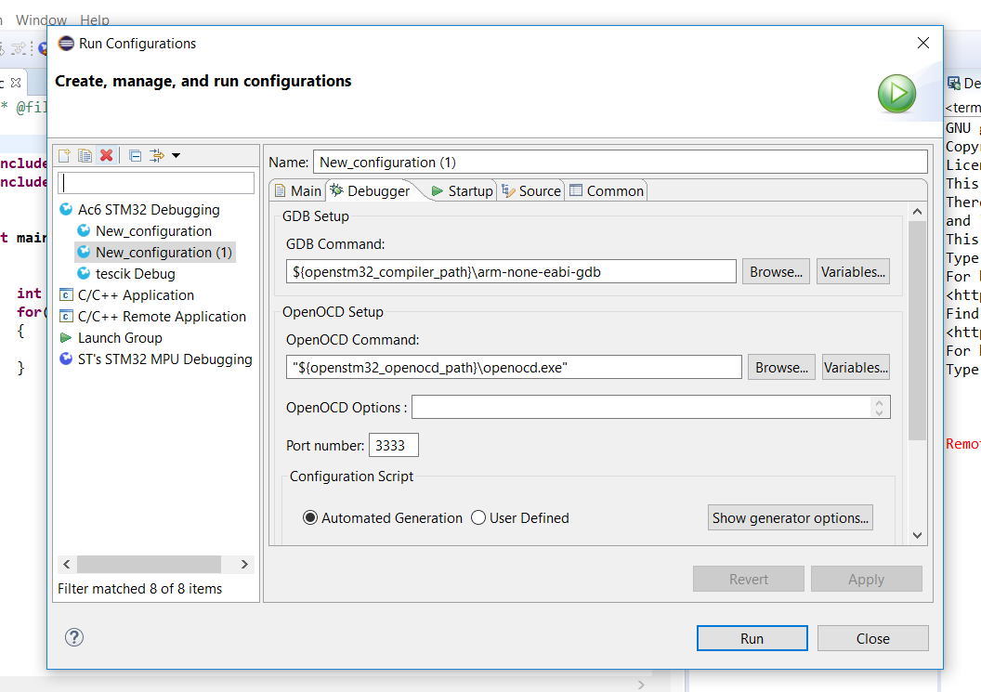This screenshot has width=981, height=692.
Task: Select C/C++ Remote Application entry
Action: (x=162, y=317)
